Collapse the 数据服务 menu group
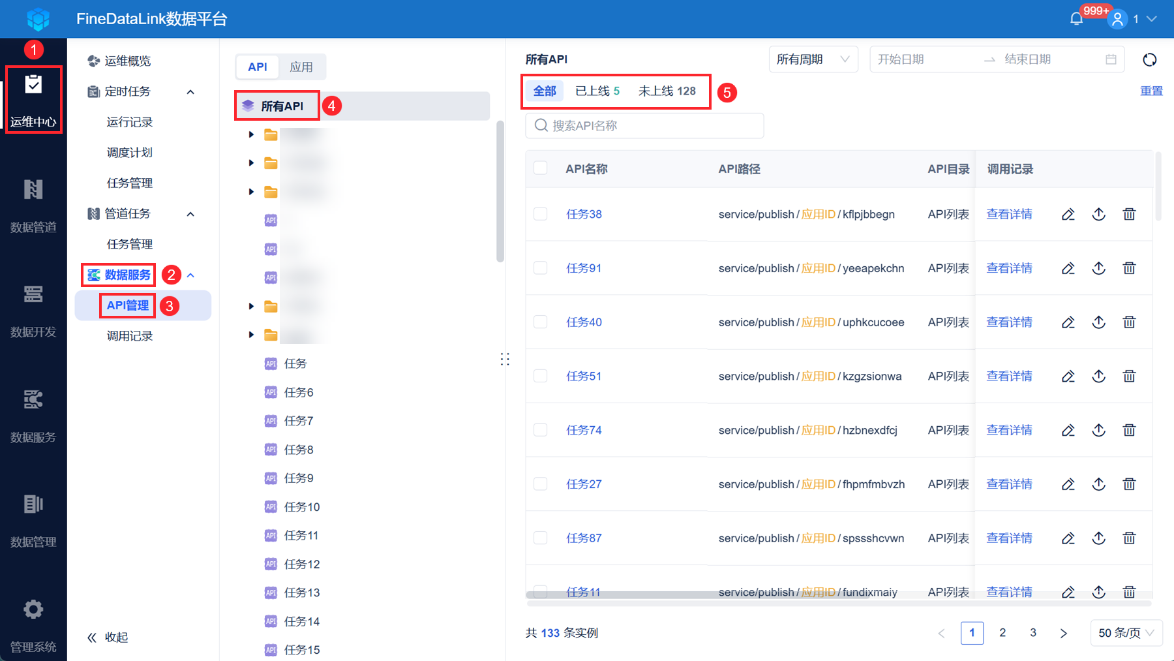 190,275
